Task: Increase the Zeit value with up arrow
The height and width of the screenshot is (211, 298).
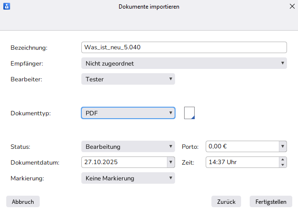Action: click(x=283, y=160)
